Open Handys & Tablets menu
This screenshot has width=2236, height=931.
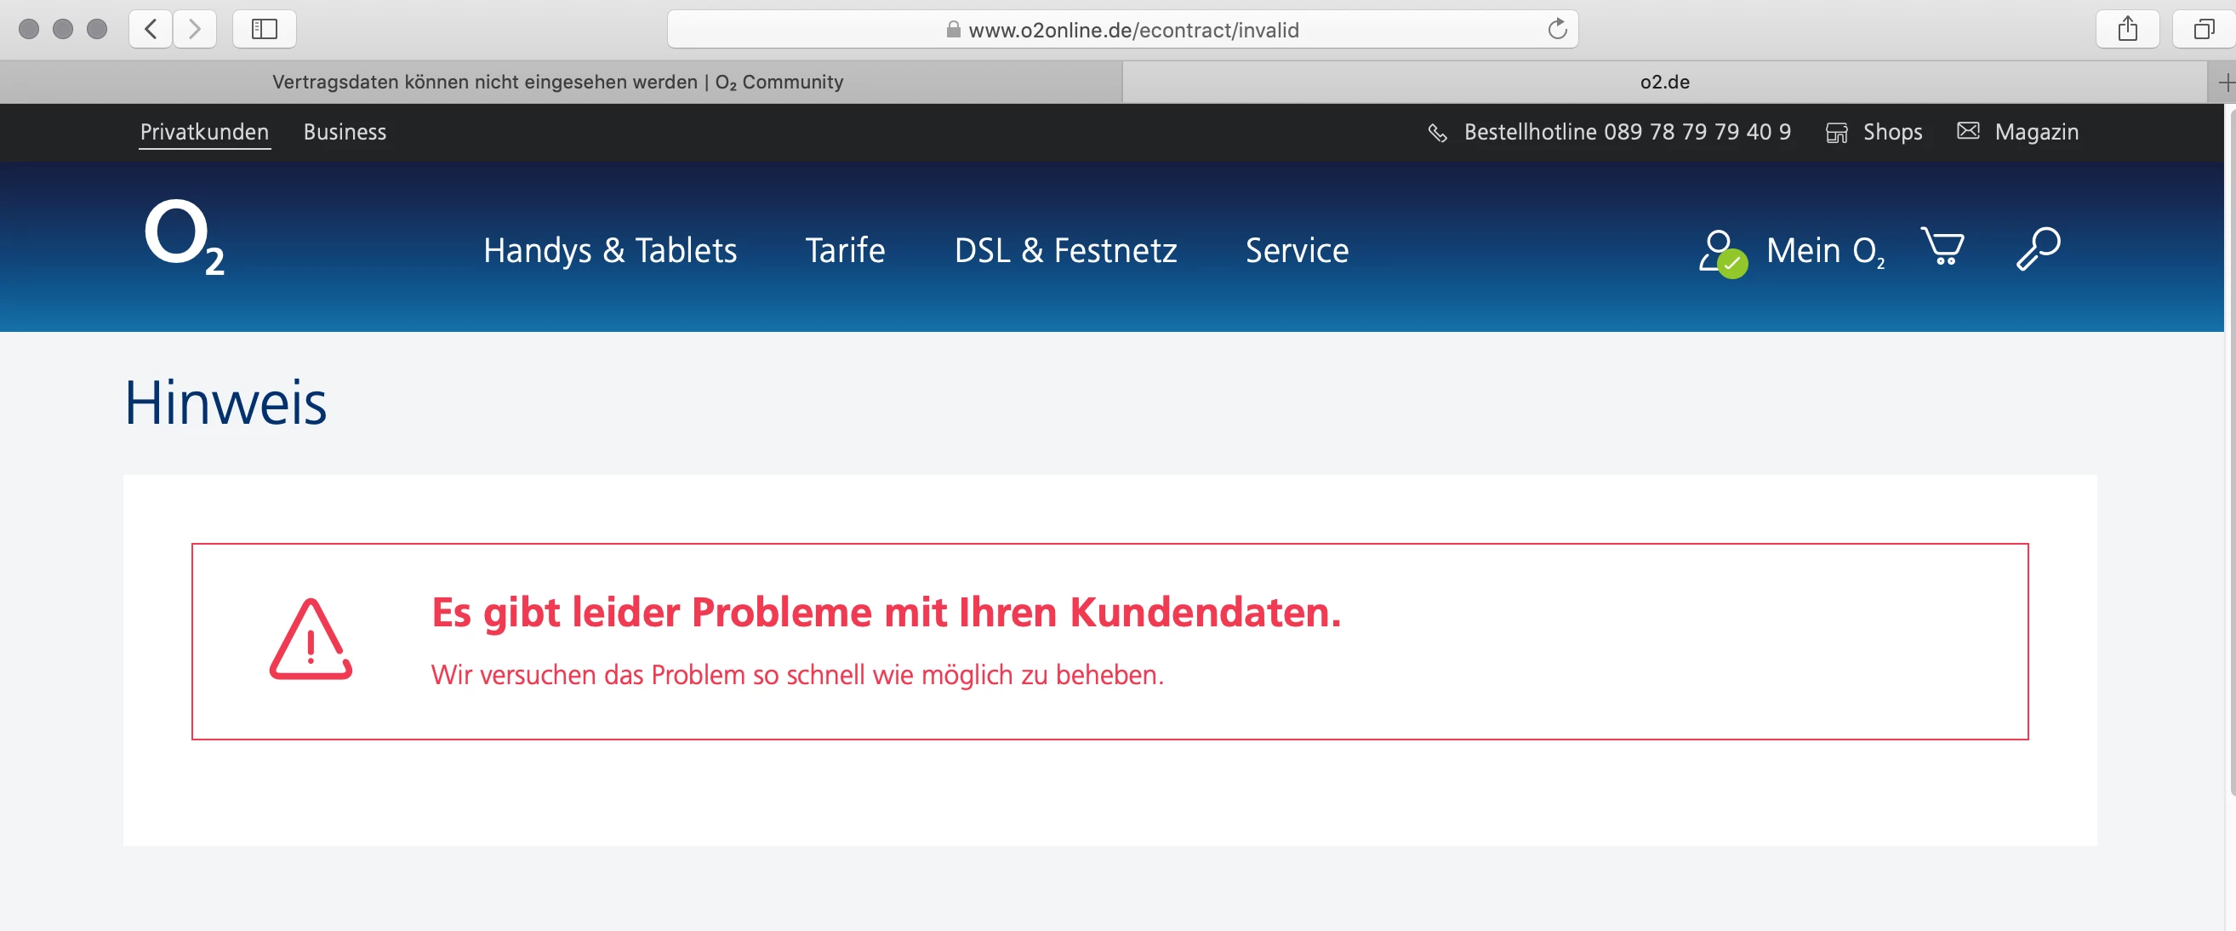[609, 250]
